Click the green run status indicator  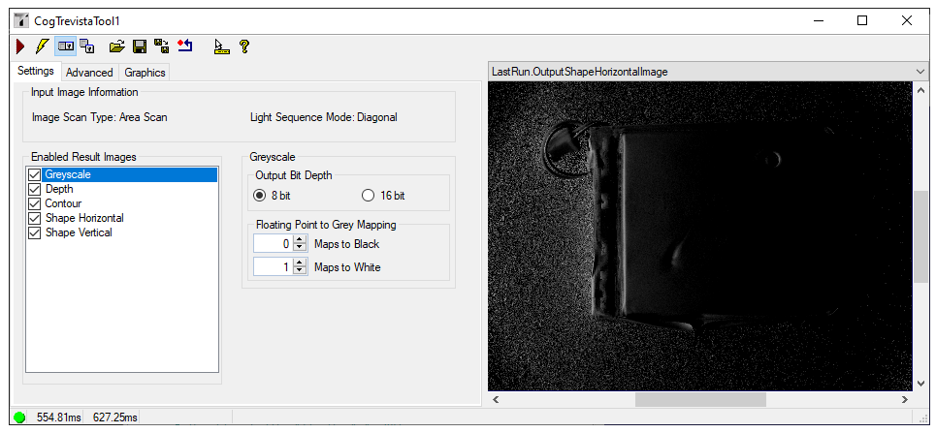coord(19,418)
